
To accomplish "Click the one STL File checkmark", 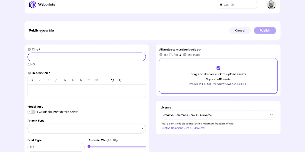I will (161, 55).
